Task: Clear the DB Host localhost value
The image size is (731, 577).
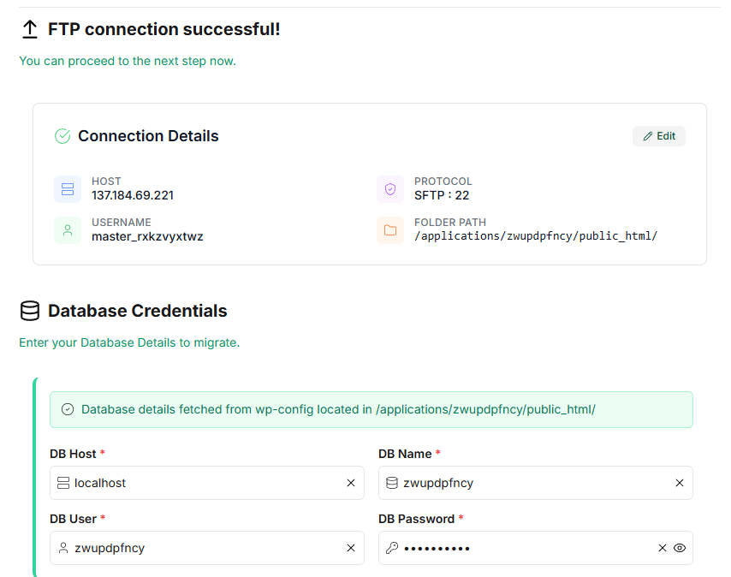Action: coord(350,482)
